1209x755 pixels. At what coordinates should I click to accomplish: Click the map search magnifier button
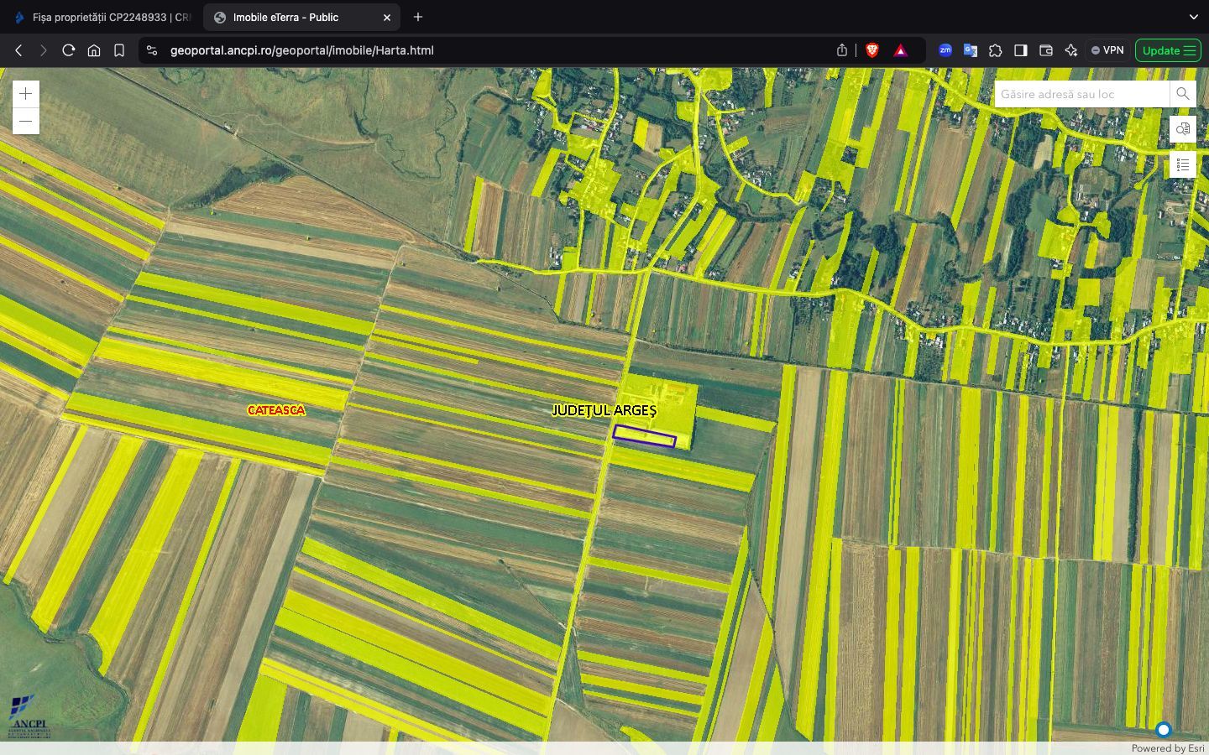1182,94
